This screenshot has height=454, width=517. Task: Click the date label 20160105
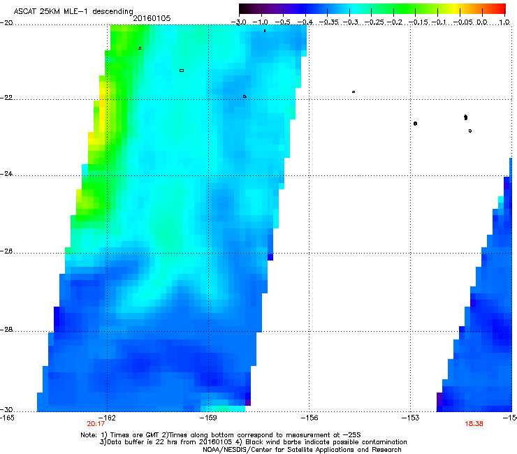click(x=152, y=18)
